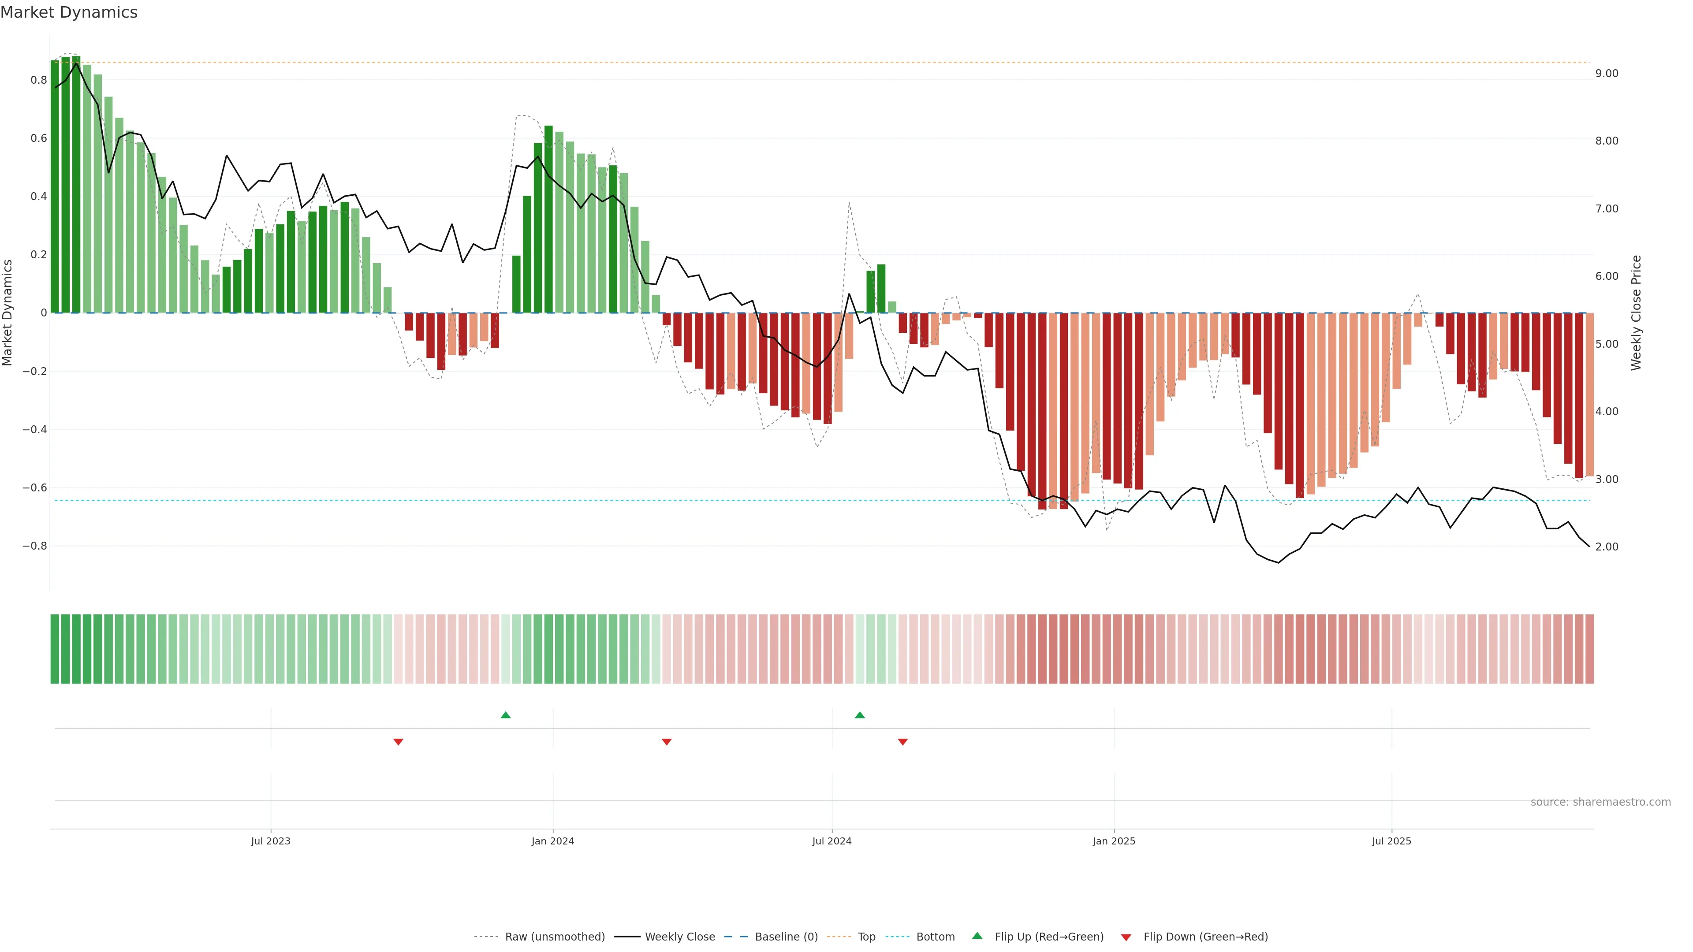Click the Jan 2025 axis label
The height and width of the screenshot is (952, 1693).
click(x=1113, y=841)
